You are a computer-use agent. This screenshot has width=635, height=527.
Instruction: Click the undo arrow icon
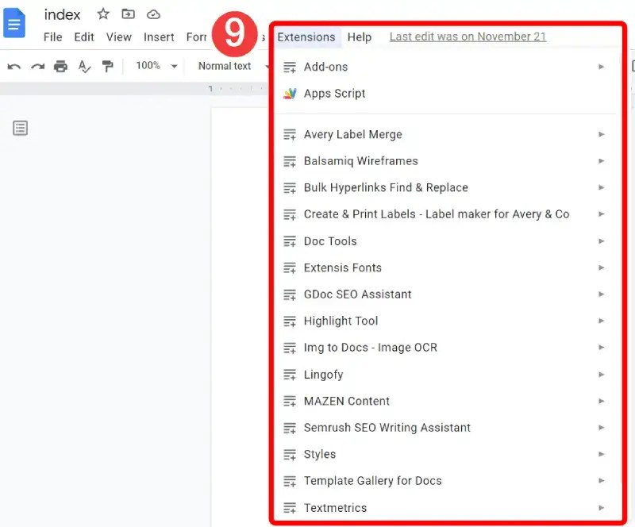[13, 67]
